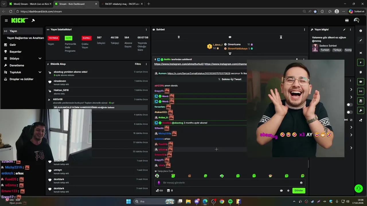Click the camera icon beside the profile avatar
This screenshot has height=206, width=367.
[x=347, y=20]
